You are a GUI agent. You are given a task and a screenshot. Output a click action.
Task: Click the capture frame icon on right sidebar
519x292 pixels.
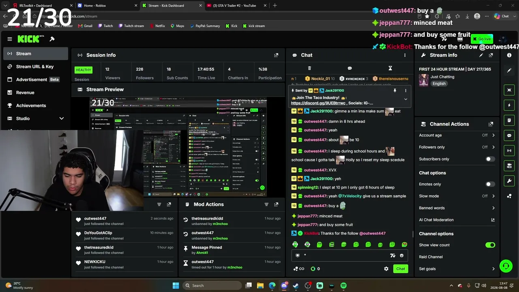[509, 90]
